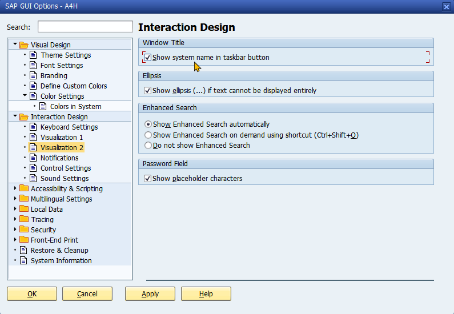Apply the current settings
The image size is (454, 314).
150,294
